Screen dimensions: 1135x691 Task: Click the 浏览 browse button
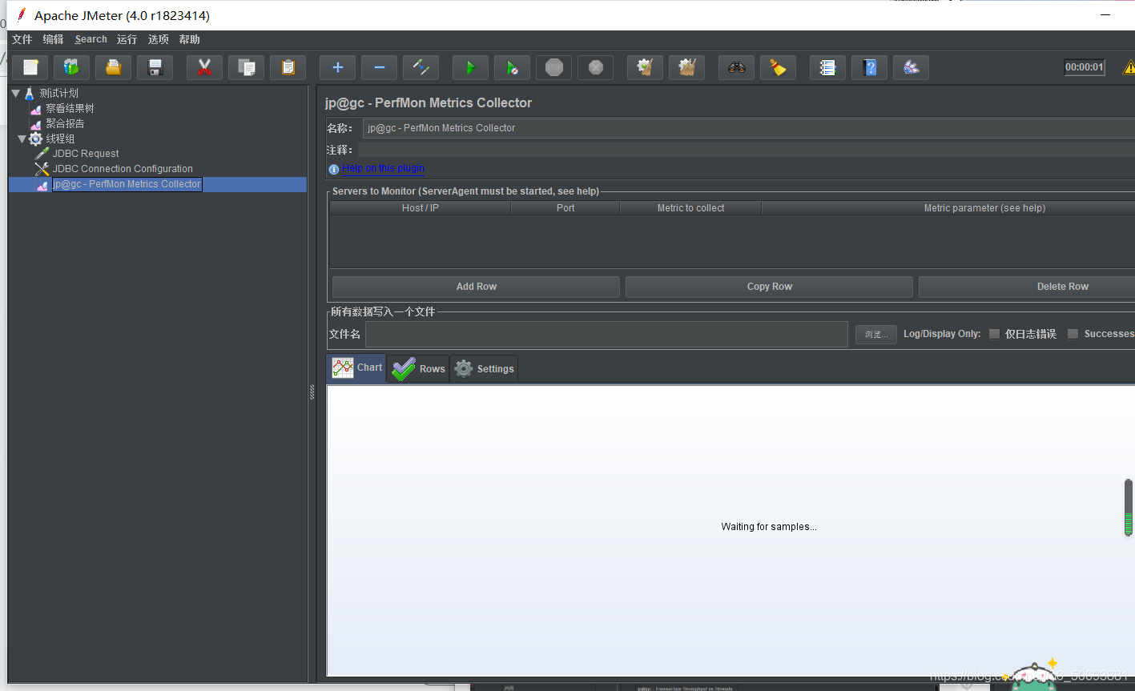875,334
